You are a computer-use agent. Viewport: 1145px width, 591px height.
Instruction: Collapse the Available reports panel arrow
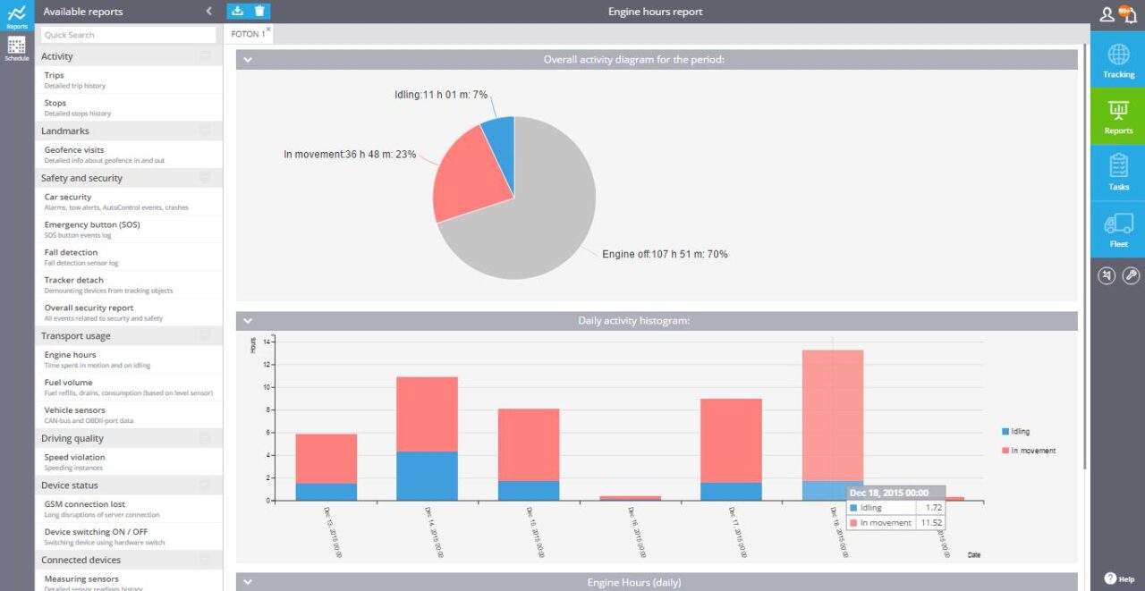(x=208, y=12)
